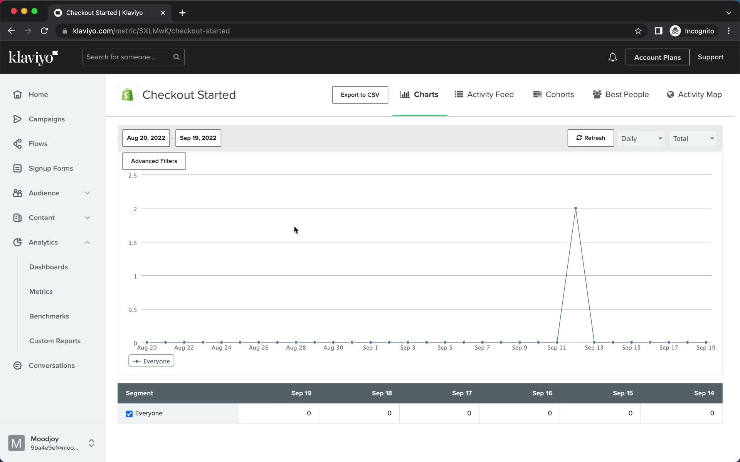Click the Refresh button
Screen dimensions: 740x462
point(590,137)
